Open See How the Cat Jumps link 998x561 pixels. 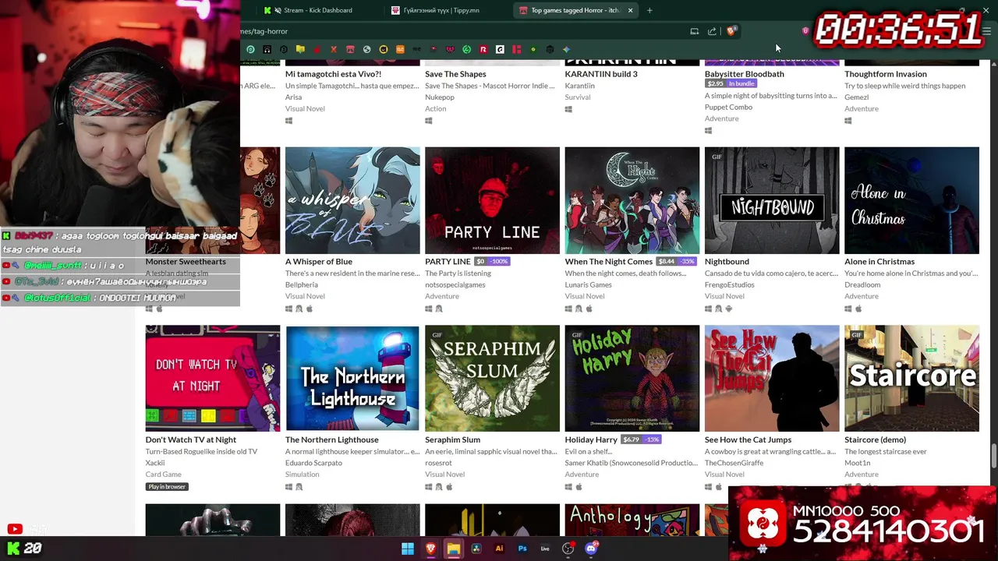point(748,440)
